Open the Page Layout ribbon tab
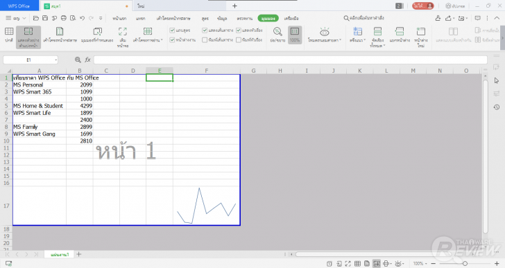Viewport: 505px width, 268px height. point(173,18)
